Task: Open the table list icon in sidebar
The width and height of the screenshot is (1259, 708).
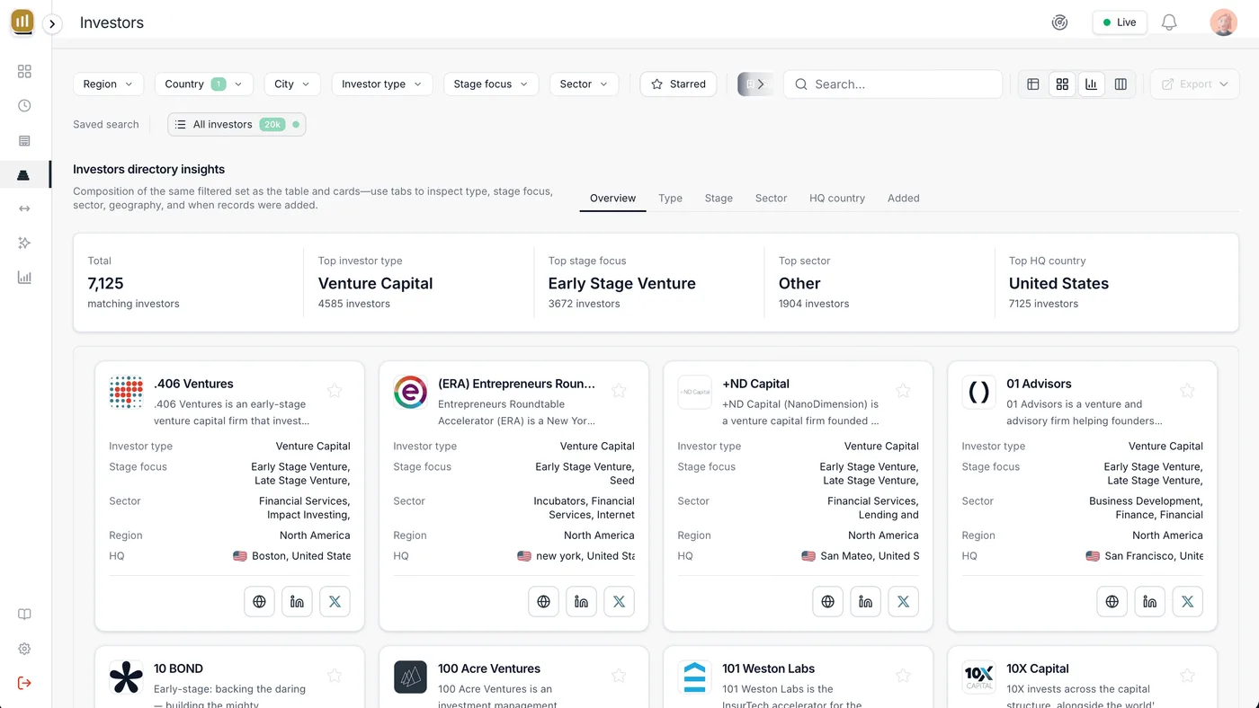Action: click(24, 141)
